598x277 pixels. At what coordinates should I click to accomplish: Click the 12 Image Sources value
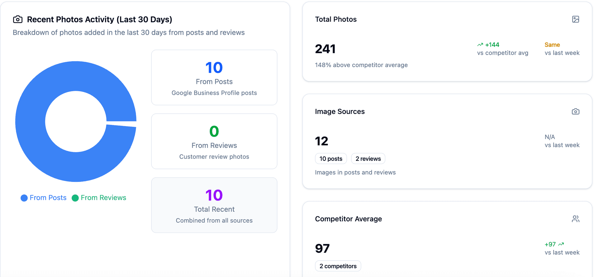pyautogui.click(x=321, y=141)
